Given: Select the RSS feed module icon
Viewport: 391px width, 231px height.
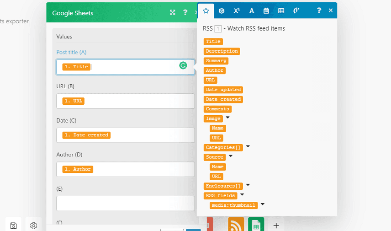Looking at the screenshot, I should pos(236,225).
